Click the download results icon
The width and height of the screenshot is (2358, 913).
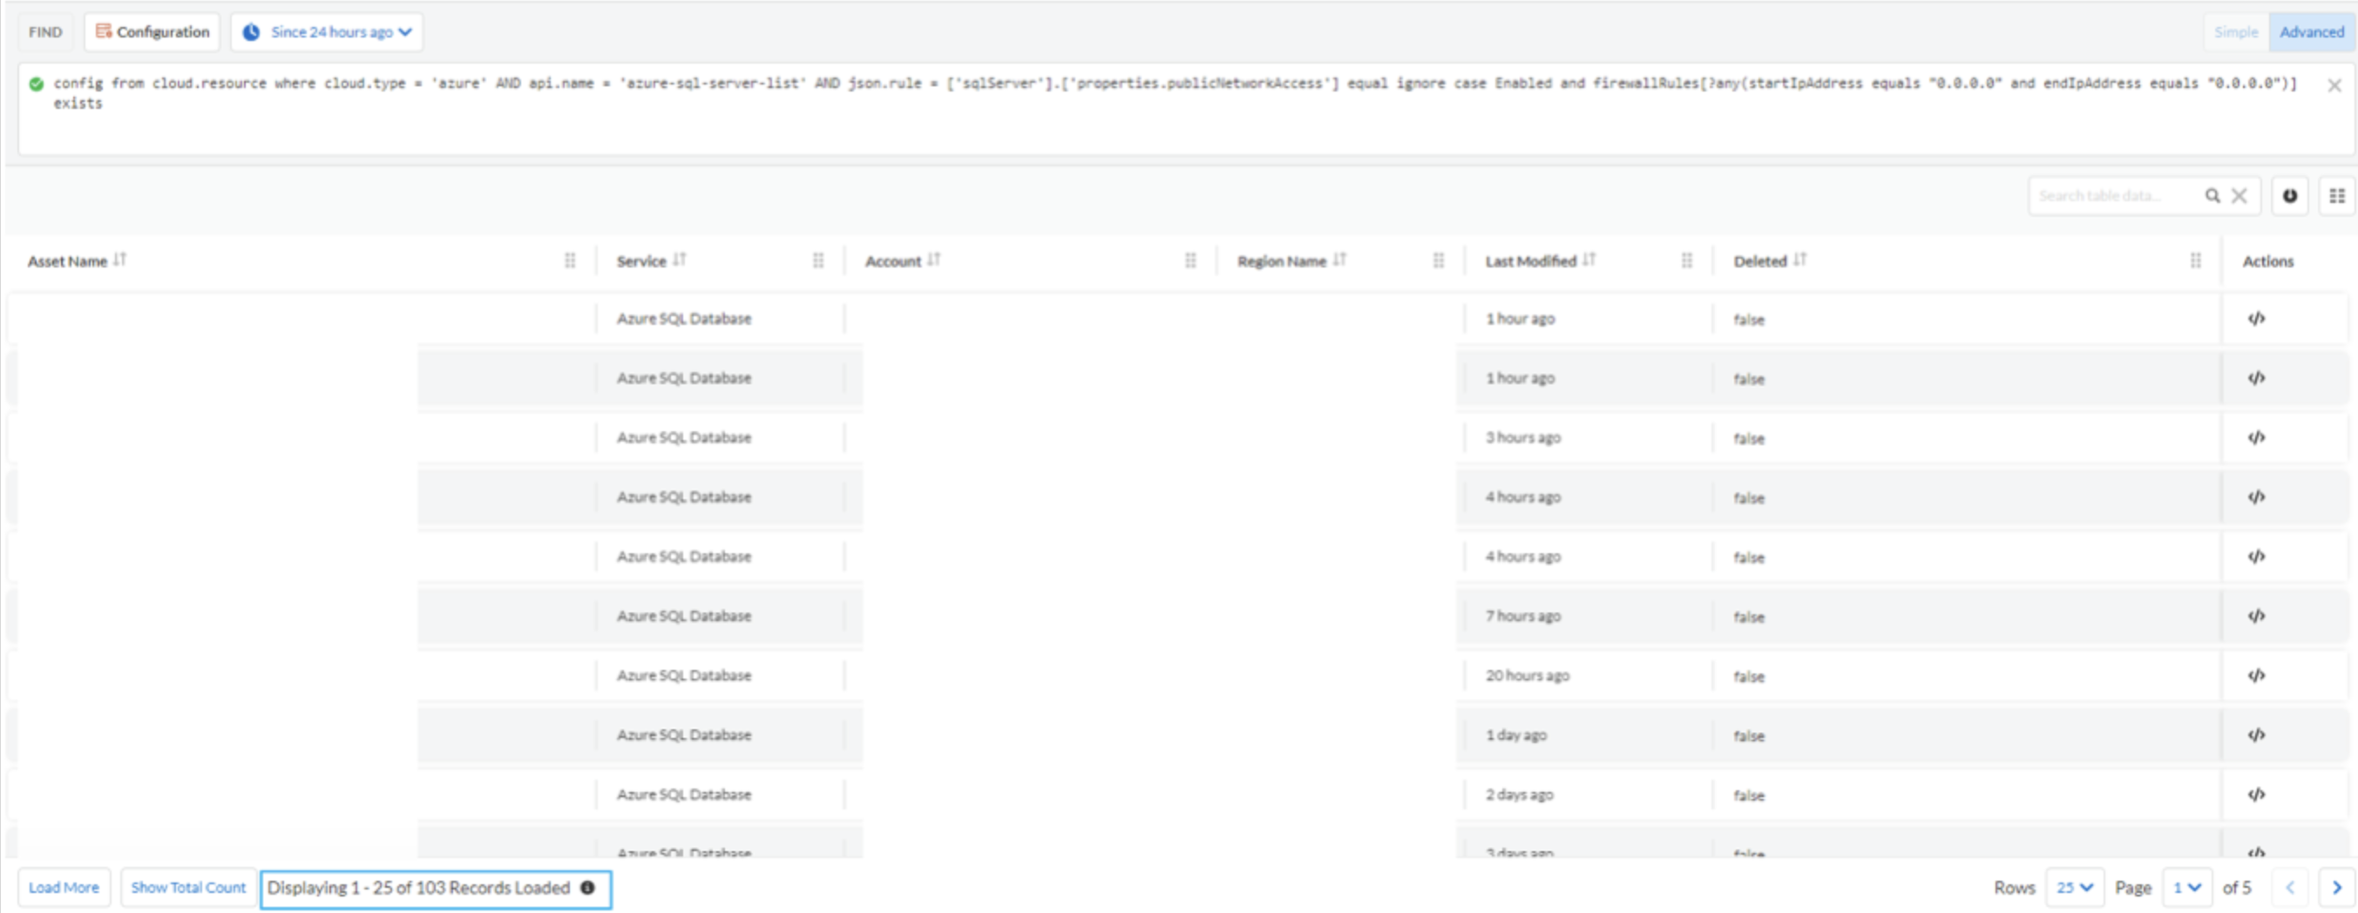point(2289,196)
